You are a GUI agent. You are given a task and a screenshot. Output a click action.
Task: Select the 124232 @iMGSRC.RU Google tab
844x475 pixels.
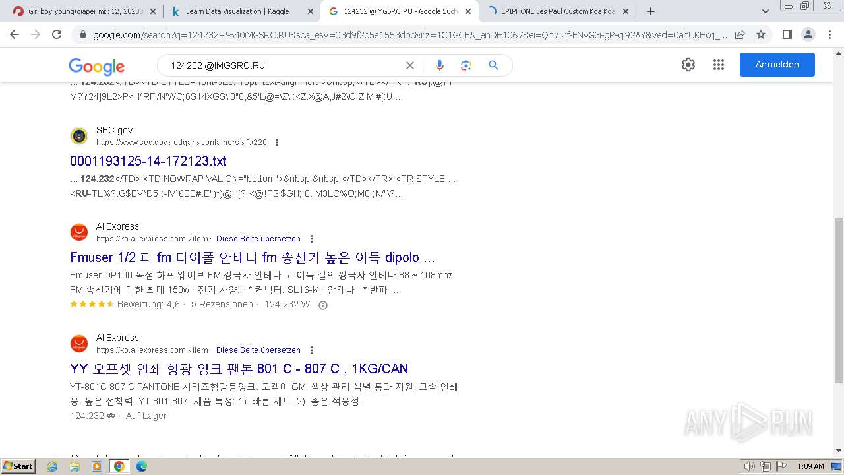pos(399,11)
